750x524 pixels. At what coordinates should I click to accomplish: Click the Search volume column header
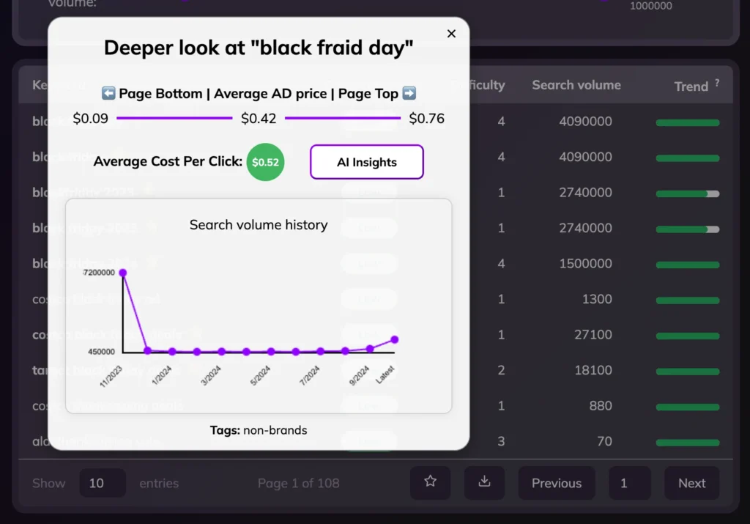pyautogui.click(x=576, y=86)
